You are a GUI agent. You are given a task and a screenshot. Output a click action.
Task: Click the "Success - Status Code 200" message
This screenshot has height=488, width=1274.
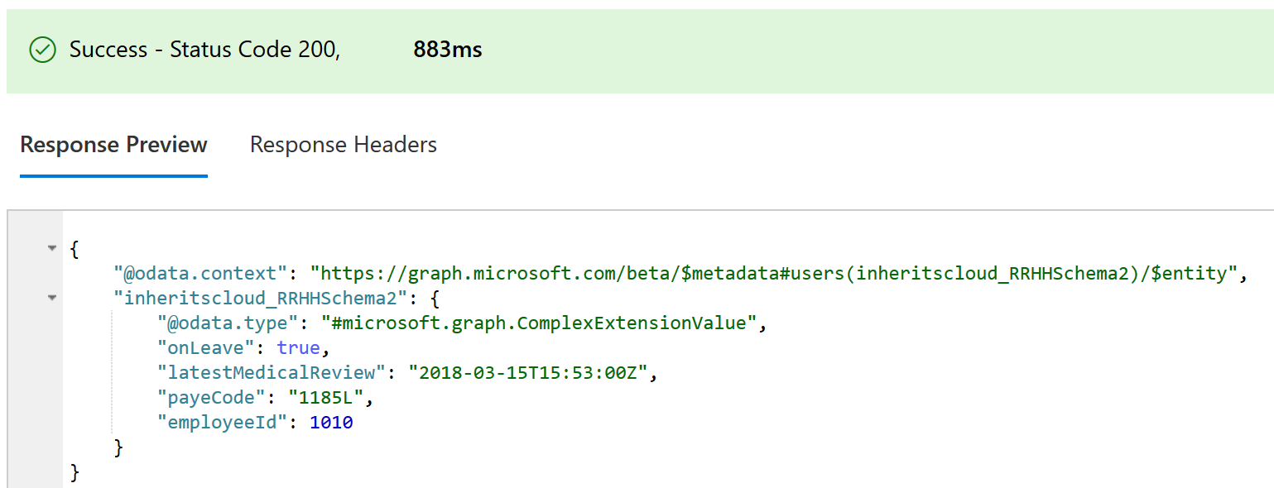point(204,50)
